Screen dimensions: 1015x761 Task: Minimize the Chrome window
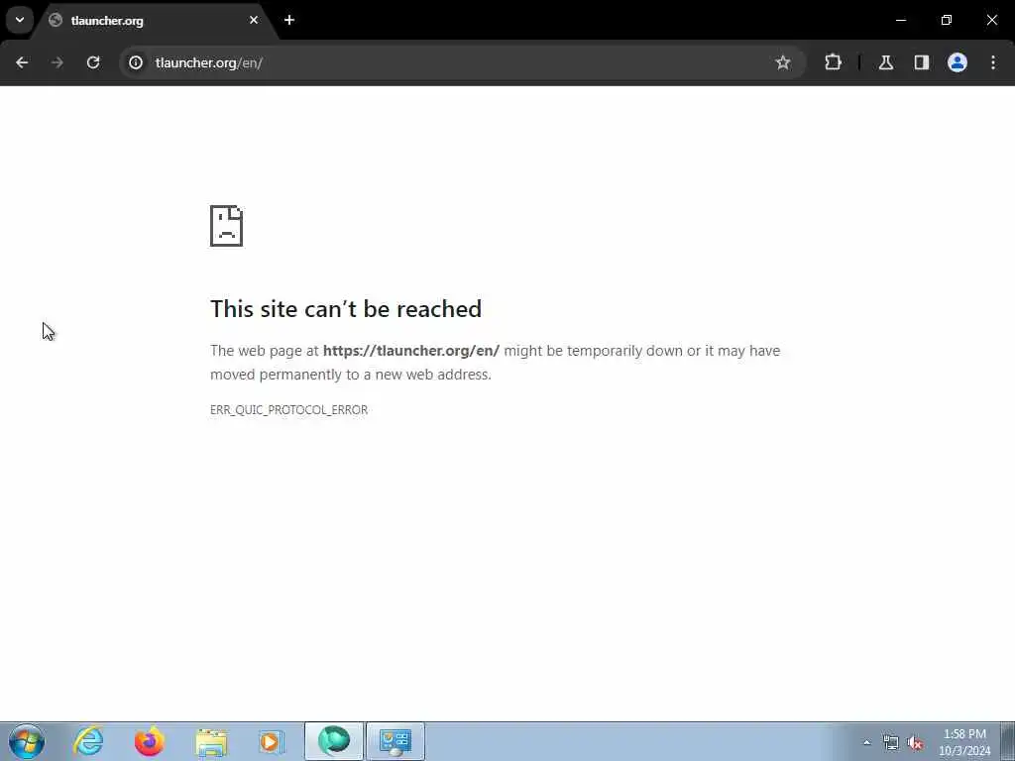(x=900, y=20)
